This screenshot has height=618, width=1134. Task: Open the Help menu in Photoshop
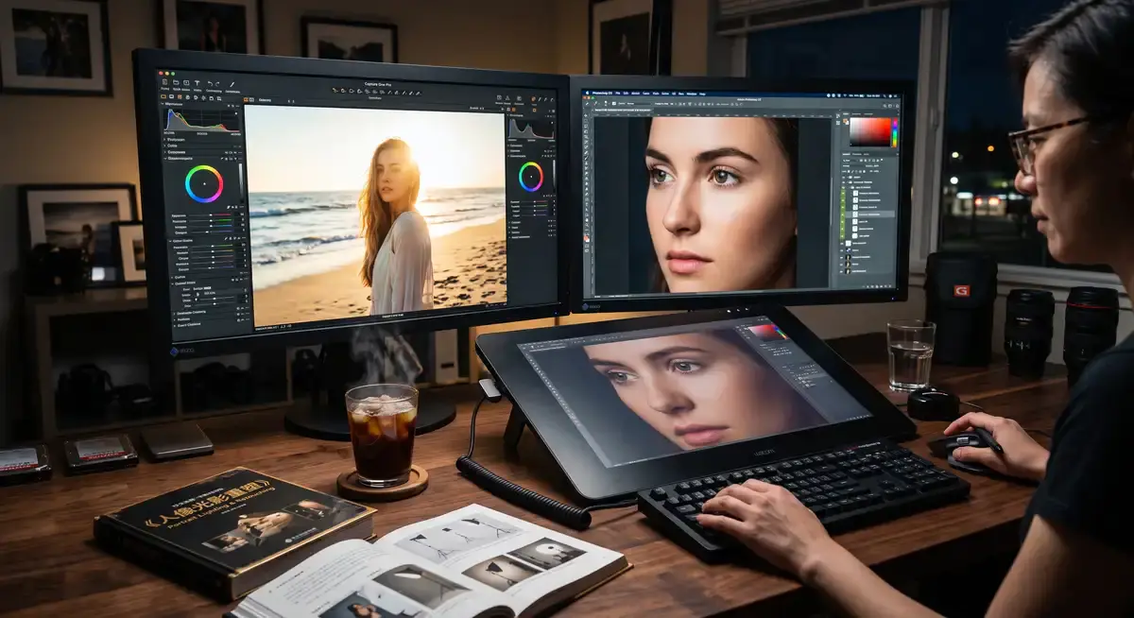[x=702, y=94]
